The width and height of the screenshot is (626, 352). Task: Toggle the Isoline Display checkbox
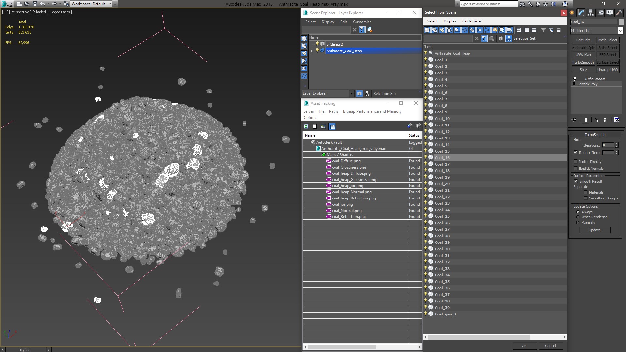(575, 162)
